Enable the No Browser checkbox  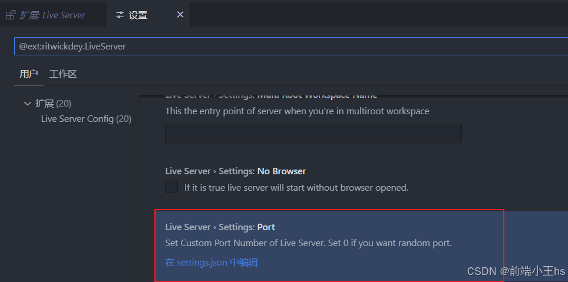171,187
